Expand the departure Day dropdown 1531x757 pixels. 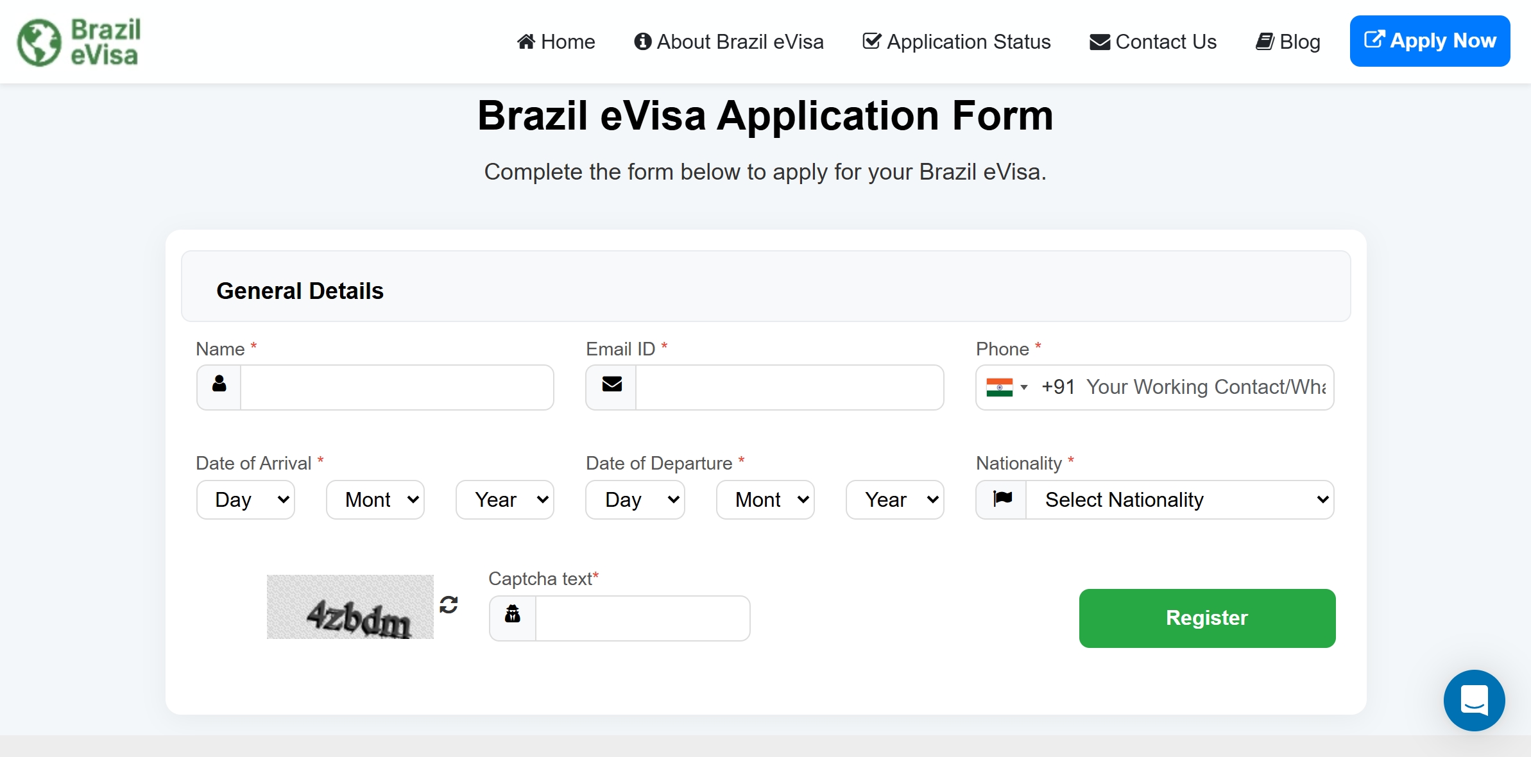(635, 500)
